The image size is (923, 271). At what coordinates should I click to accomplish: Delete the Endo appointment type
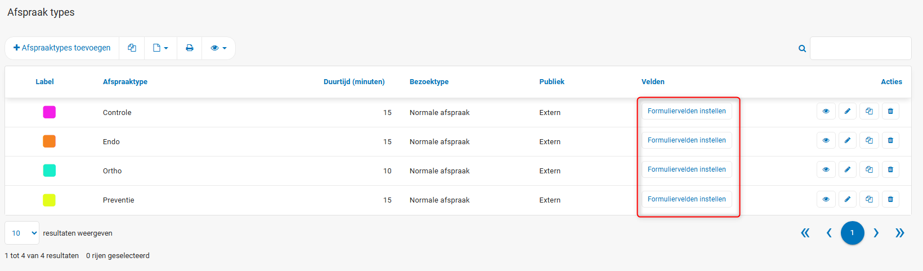pos(890,140)
